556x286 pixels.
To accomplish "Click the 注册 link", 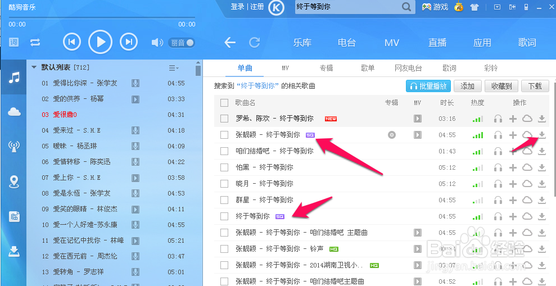I will coord(257,7).
